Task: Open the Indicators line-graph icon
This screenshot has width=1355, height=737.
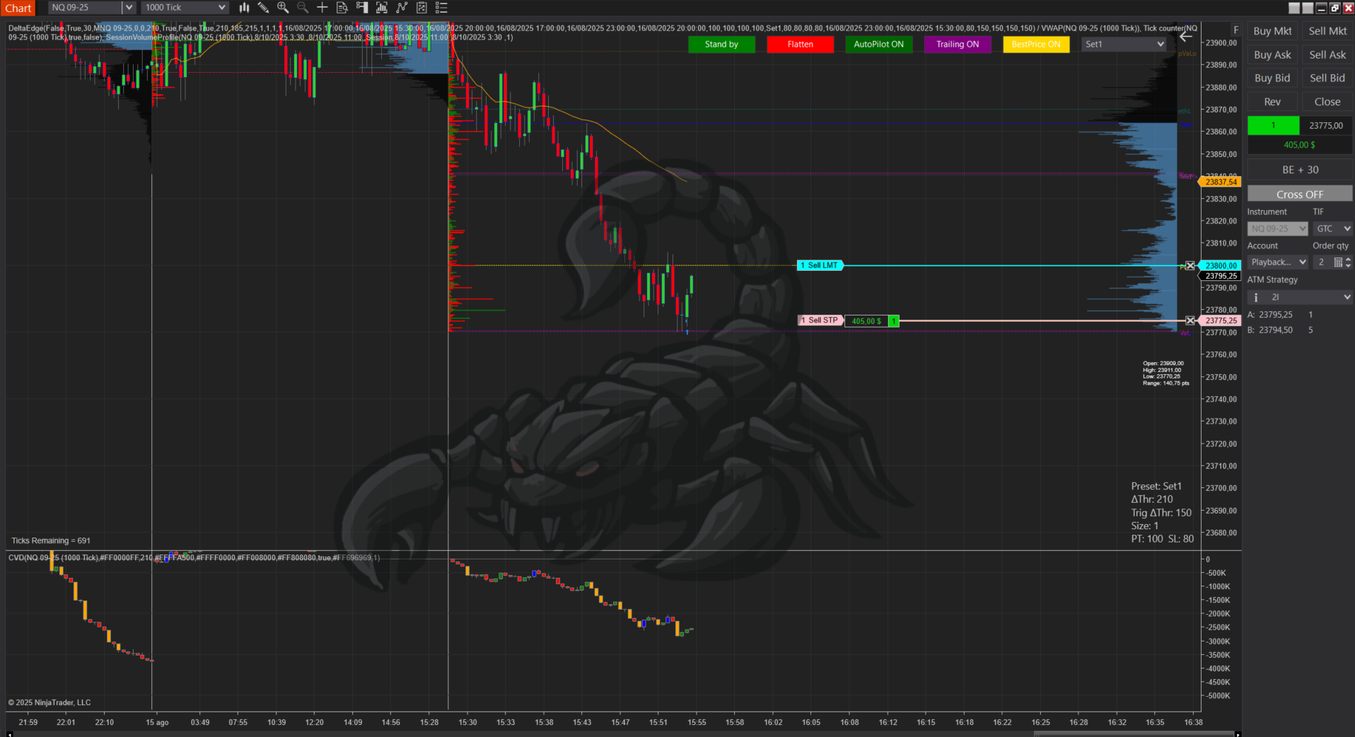Action: [402, 8]
